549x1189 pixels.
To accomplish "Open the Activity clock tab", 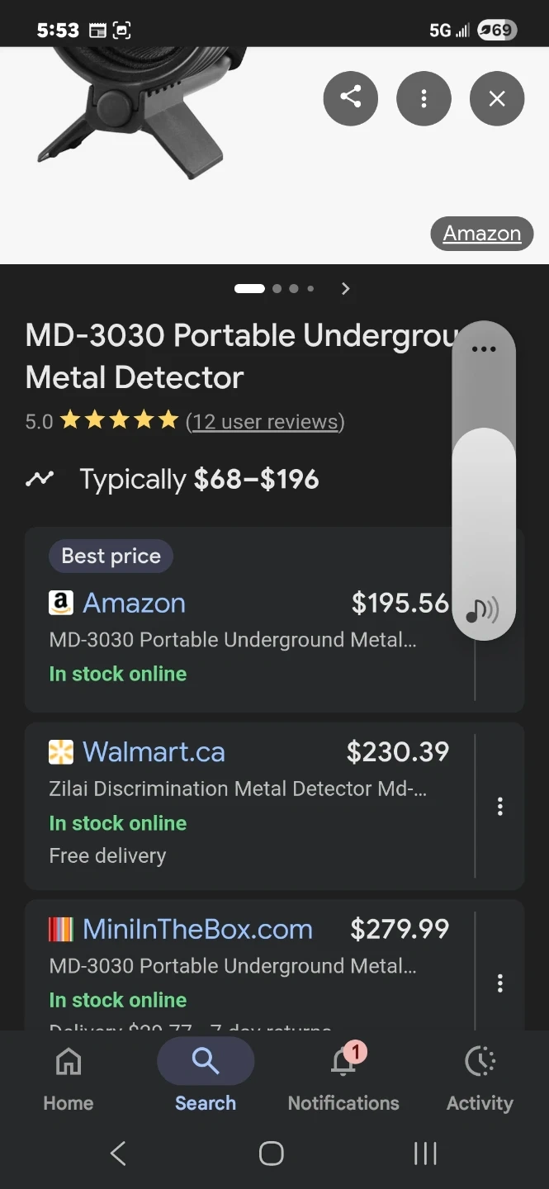I will pyautogui.click(x=480, y=1077).
